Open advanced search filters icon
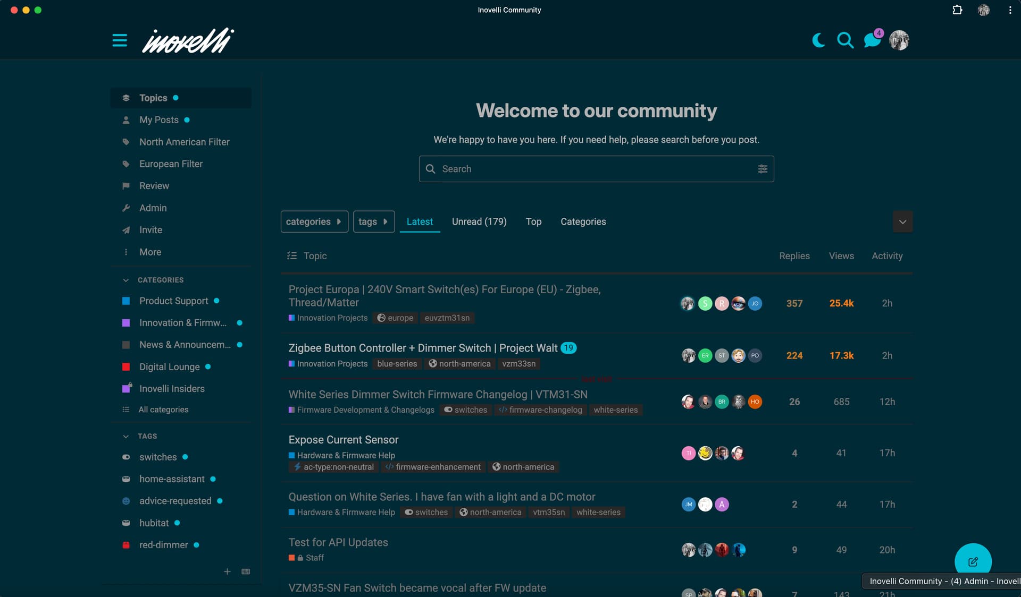Viewport: 1021px width, 597px height. tap(762, 169)
